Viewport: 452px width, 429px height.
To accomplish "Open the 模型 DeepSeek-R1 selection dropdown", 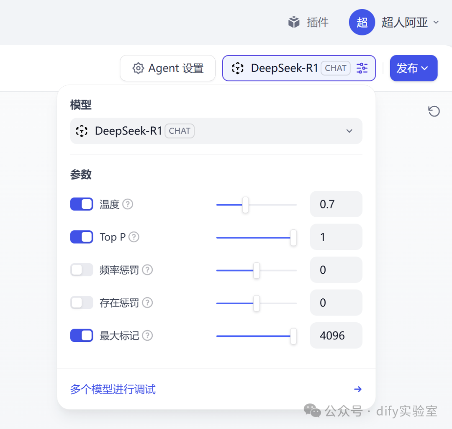I will point(216,131).
